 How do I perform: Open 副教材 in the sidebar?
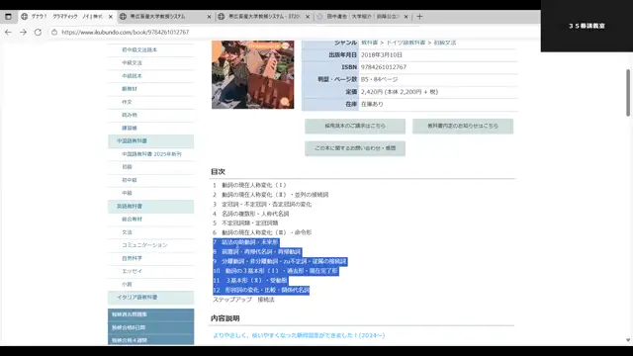point(130,88)
